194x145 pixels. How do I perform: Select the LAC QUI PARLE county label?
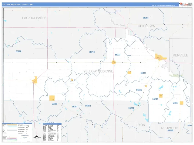(x=34, y=18)
